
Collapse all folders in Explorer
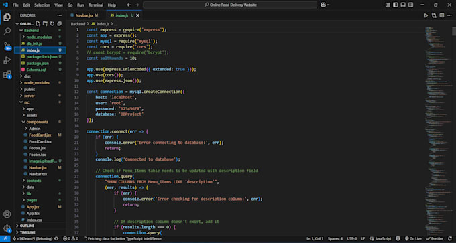click(x=59, y=24)
